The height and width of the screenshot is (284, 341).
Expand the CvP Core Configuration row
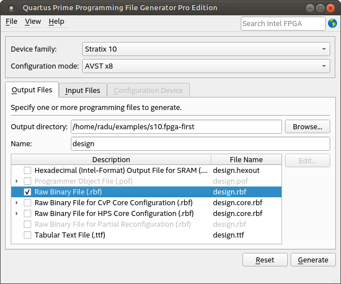(x=16, y=203)
